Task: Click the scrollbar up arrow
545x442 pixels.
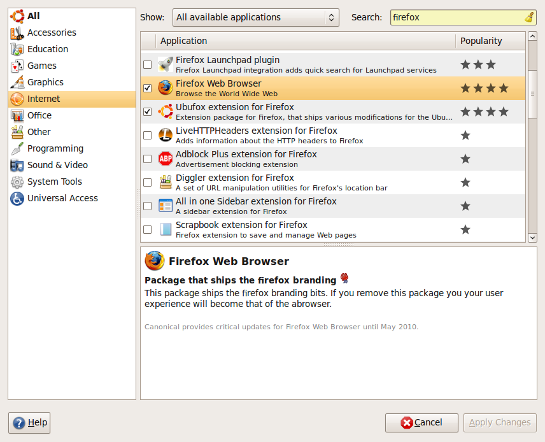Action: coord(532,36)
